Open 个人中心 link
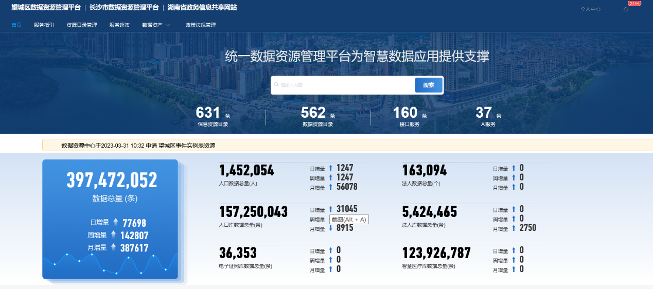The height and width of the screenshot is (289, 653). 590,9
